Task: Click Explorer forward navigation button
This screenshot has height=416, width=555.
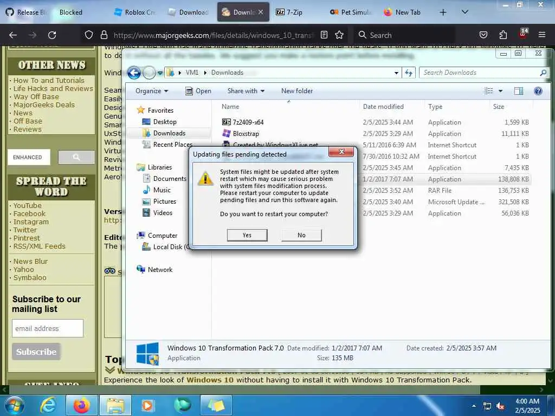Action: tap(149, 73)
